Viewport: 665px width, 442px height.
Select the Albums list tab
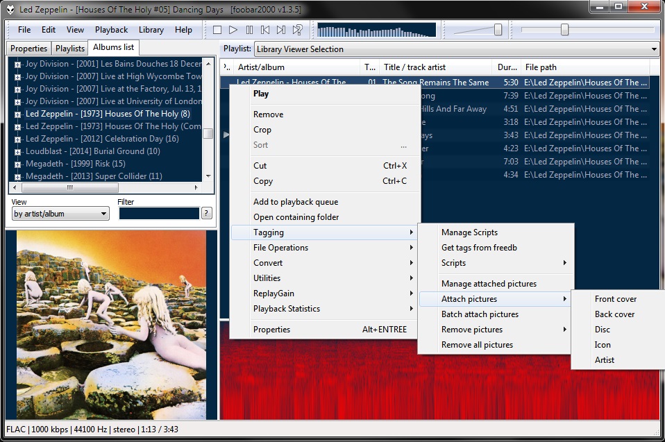point(114,47)
